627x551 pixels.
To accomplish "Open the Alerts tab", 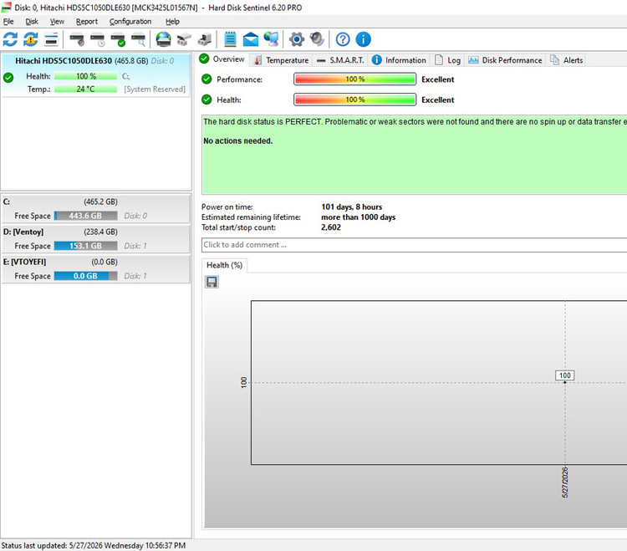I will 566,60.
